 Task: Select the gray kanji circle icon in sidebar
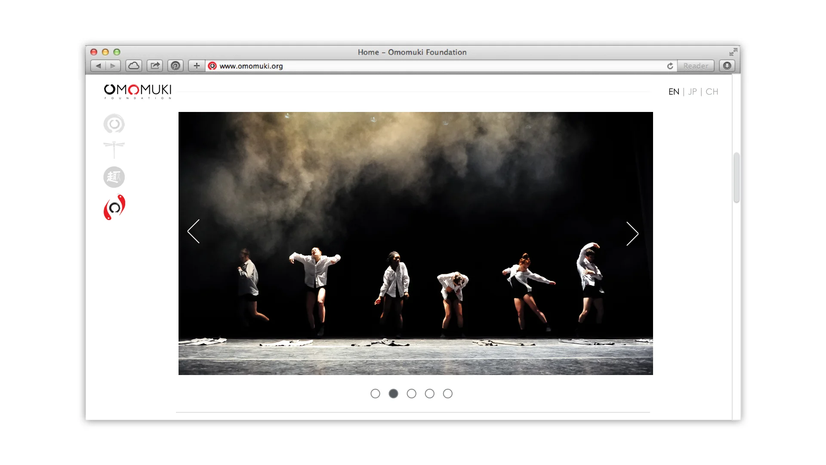114,177
